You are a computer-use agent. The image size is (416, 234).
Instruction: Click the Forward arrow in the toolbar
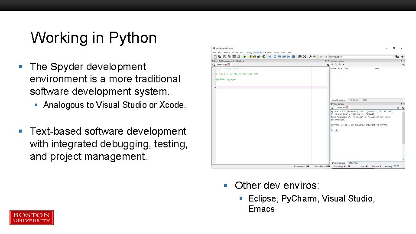click(x=326, y=57)
